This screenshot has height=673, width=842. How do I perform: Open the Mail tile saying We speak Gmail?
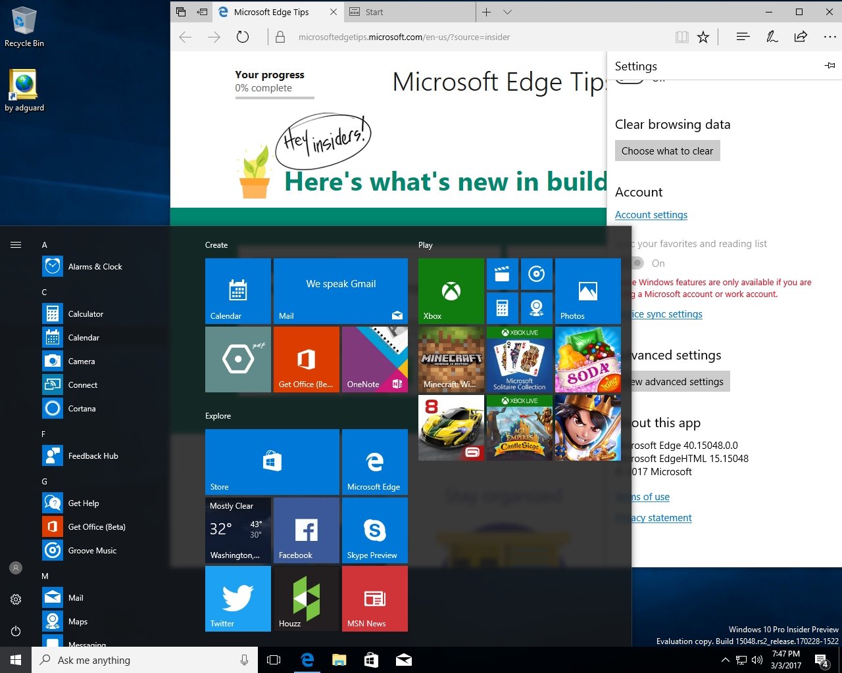click(x=341, y=291)
